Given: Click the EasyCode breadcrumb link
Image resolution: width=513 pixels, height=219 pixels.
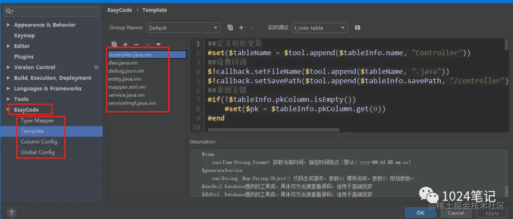Looking at the screenshot, I should pos(120,10).
